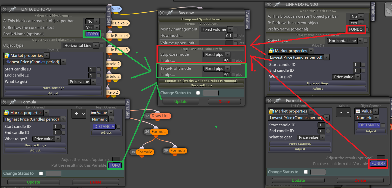Click the Prefix/Name field containing FUNDO
The image size is (392, 188).
point(356,29)
